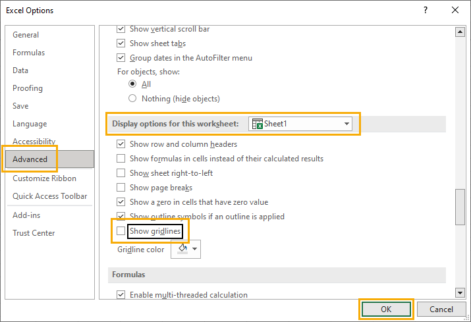This screenshot has height=322, width=471.
Task: Expand the Gridline color dropdown arrow
Action: 194,249
